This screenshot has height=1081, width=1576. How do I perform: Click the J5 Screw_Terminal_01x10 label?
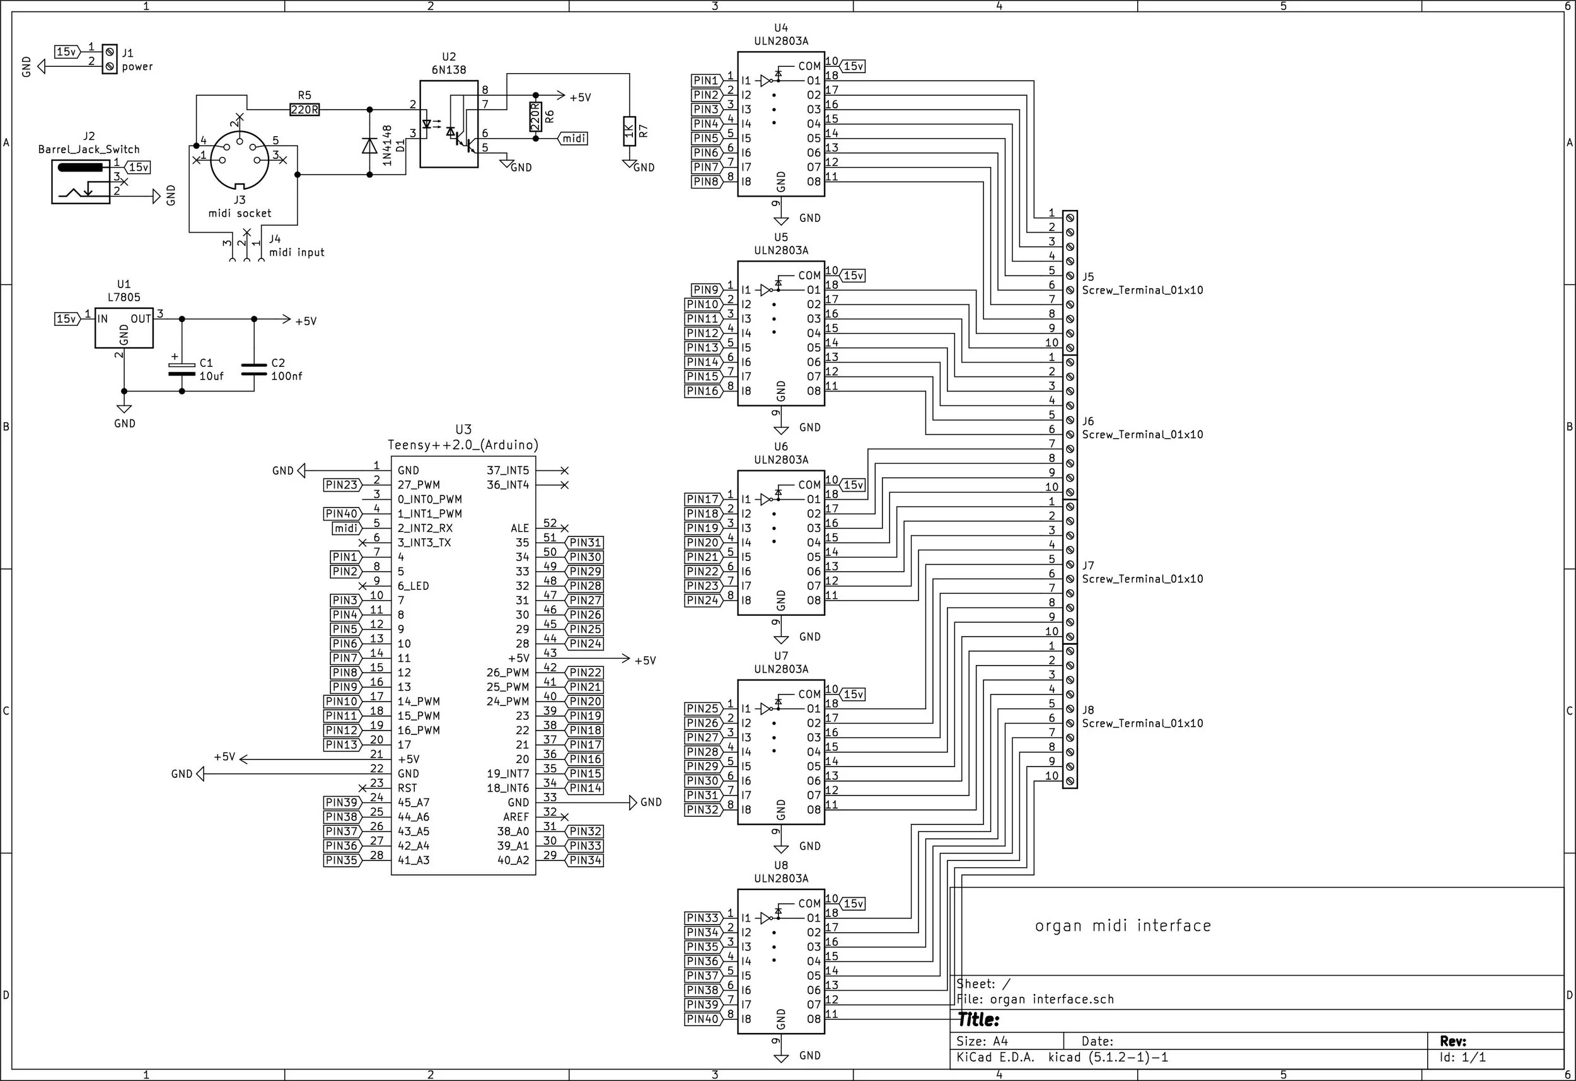1142,290
